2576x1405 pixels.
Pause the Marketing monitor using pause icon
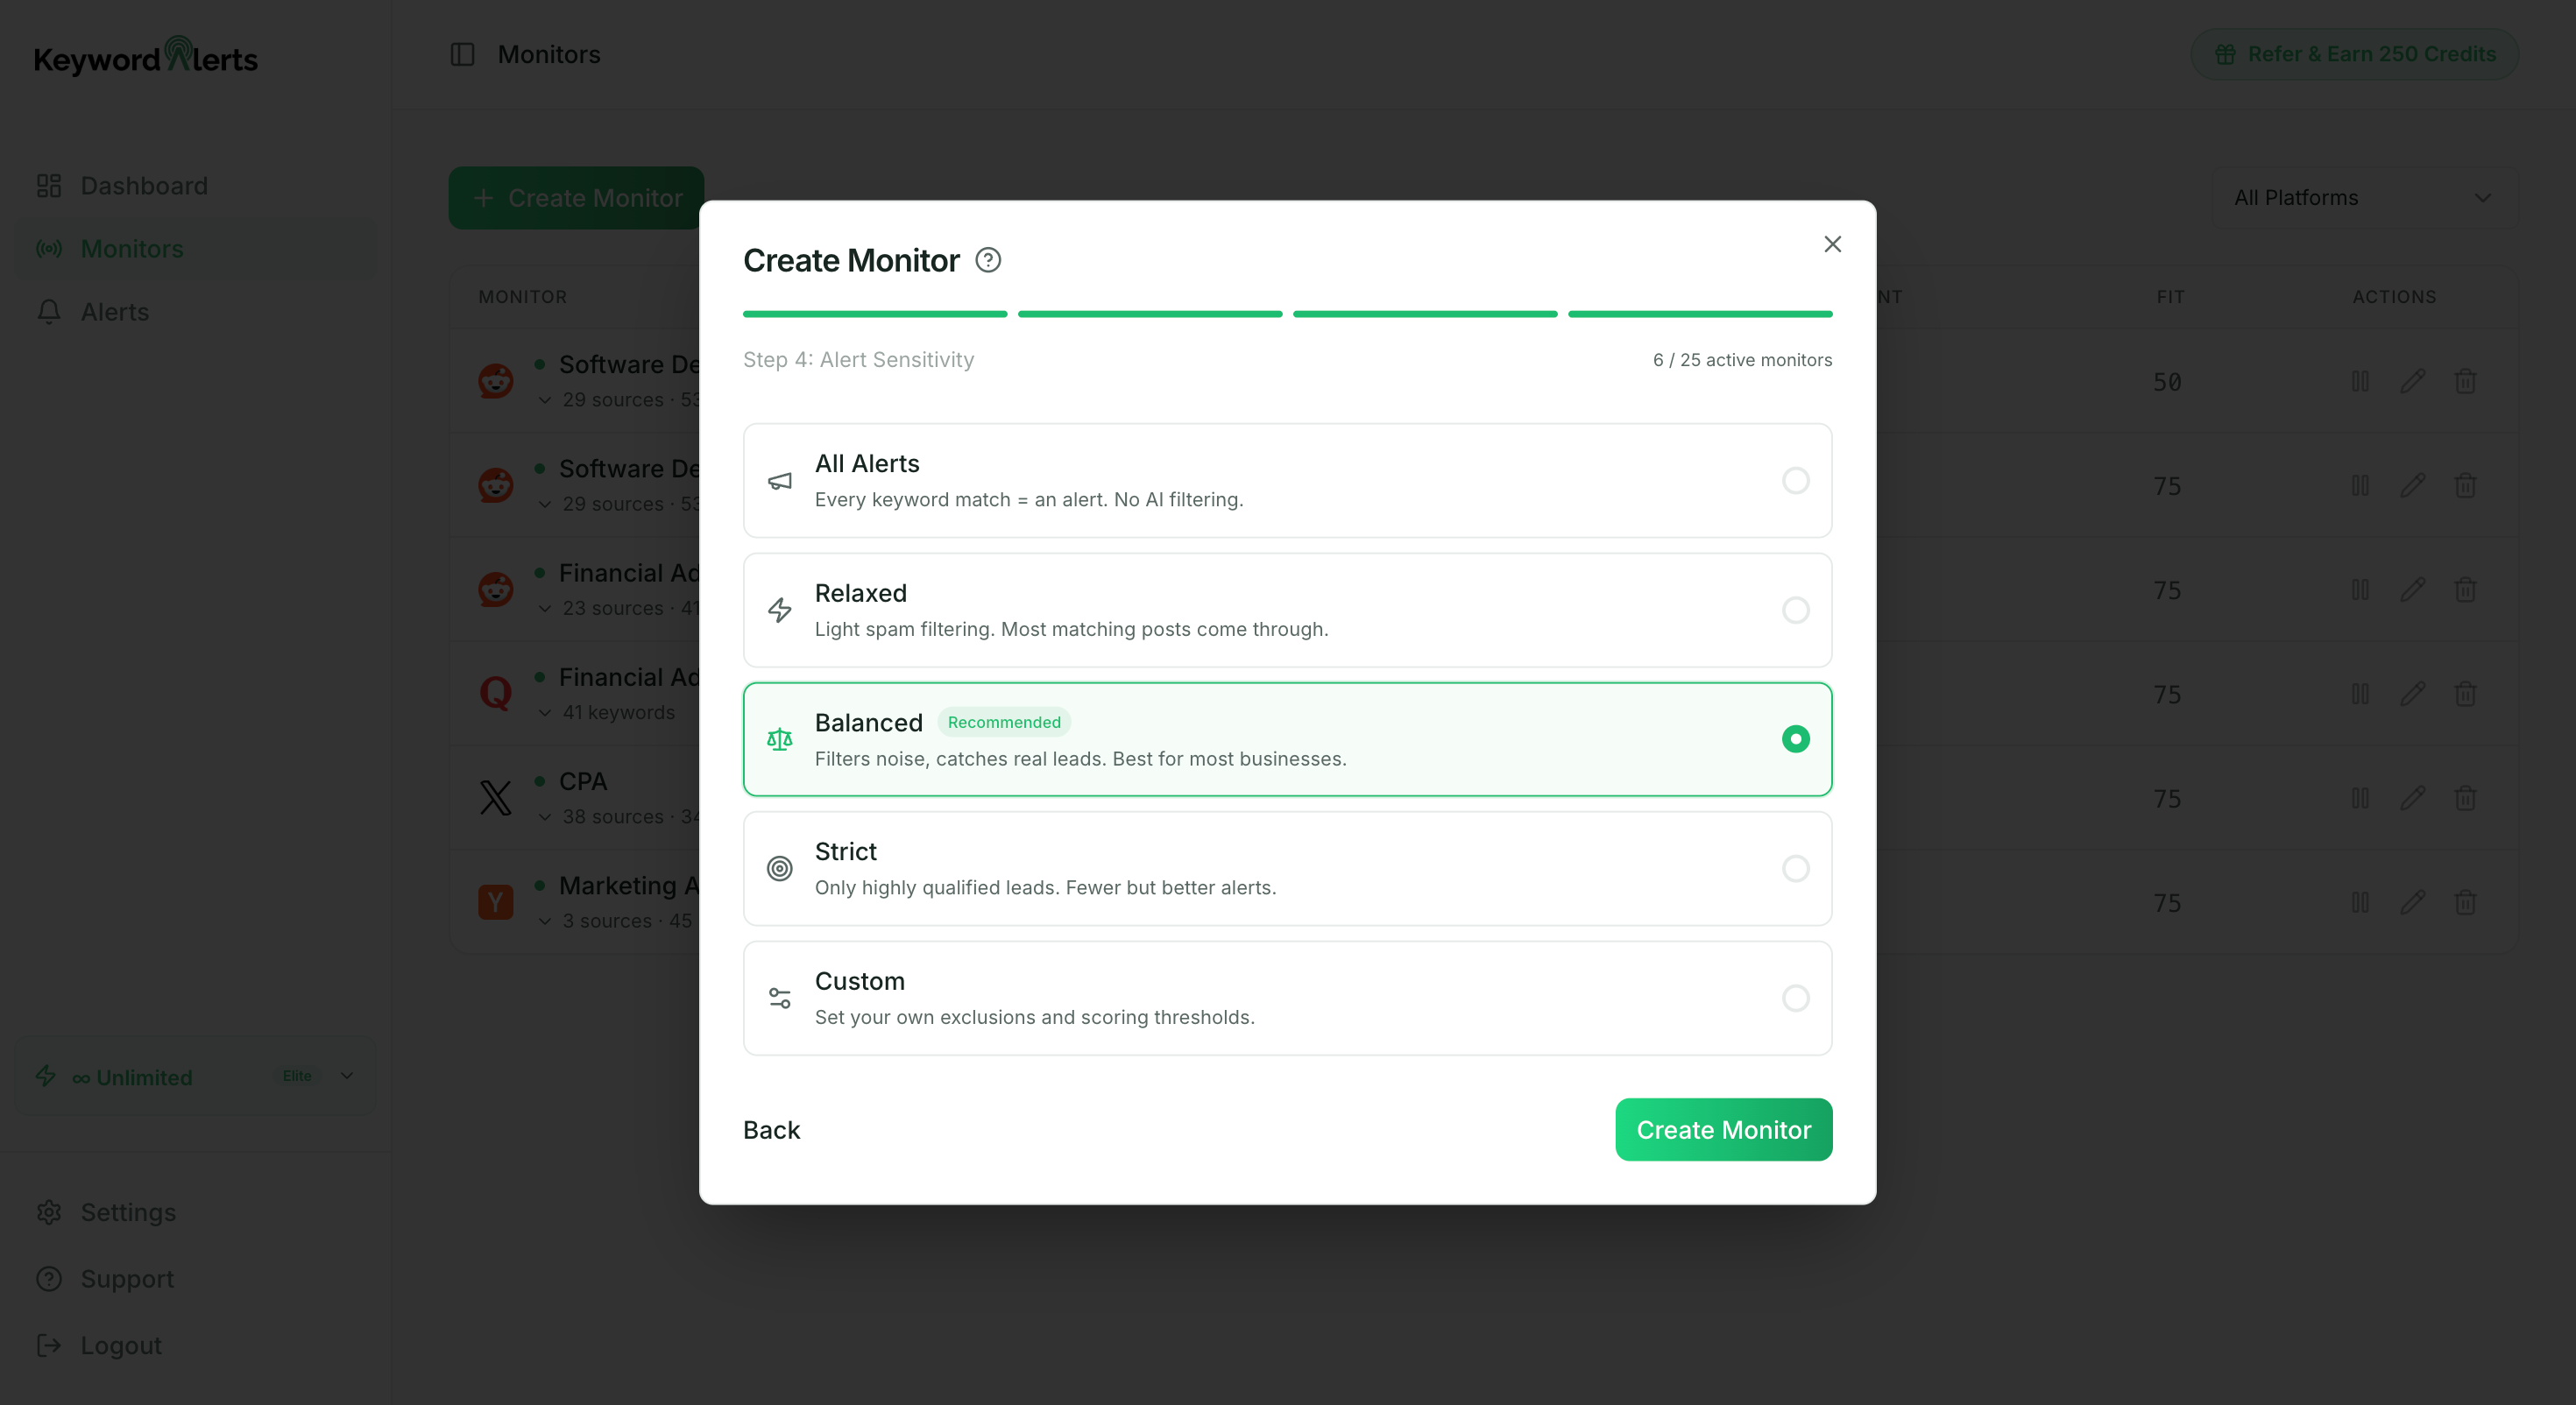tap(2360, 902)
